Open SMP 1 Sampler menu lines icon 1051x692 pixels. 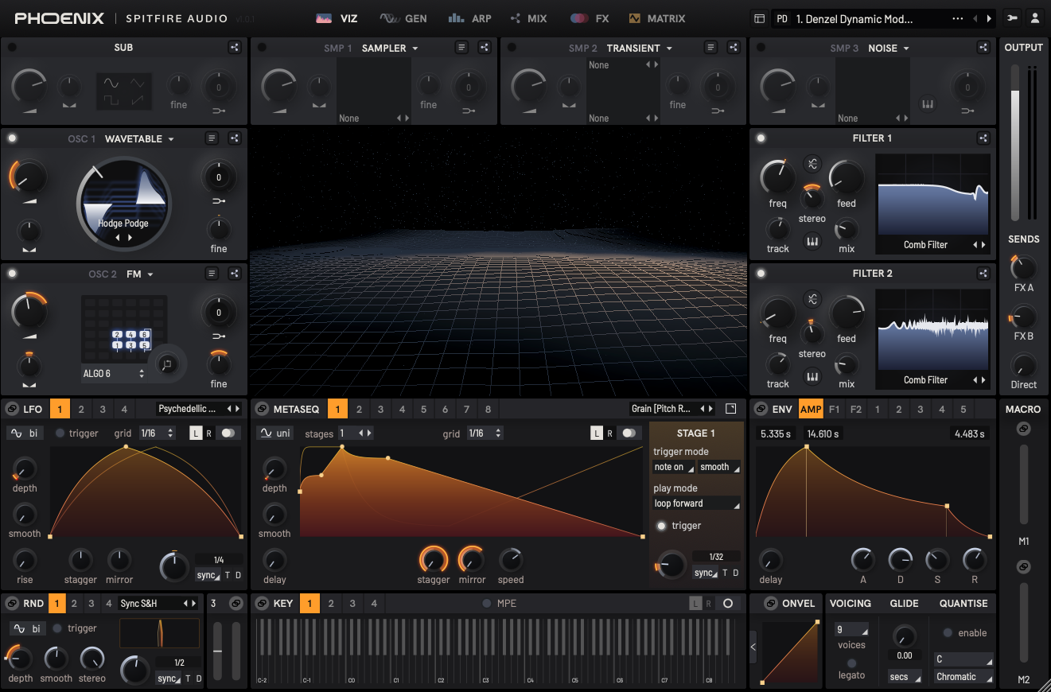tap(461, 48)
